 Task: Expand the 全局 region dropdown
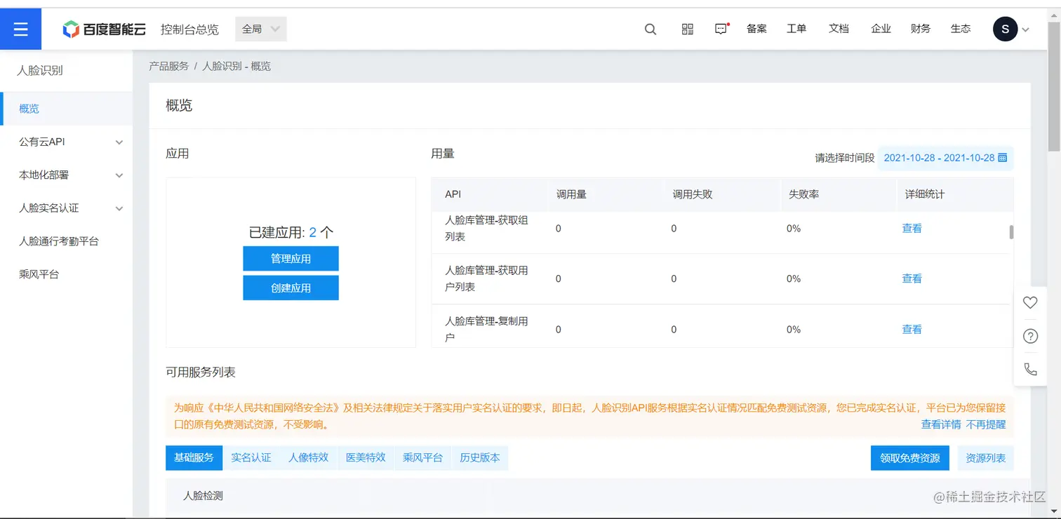261,29
